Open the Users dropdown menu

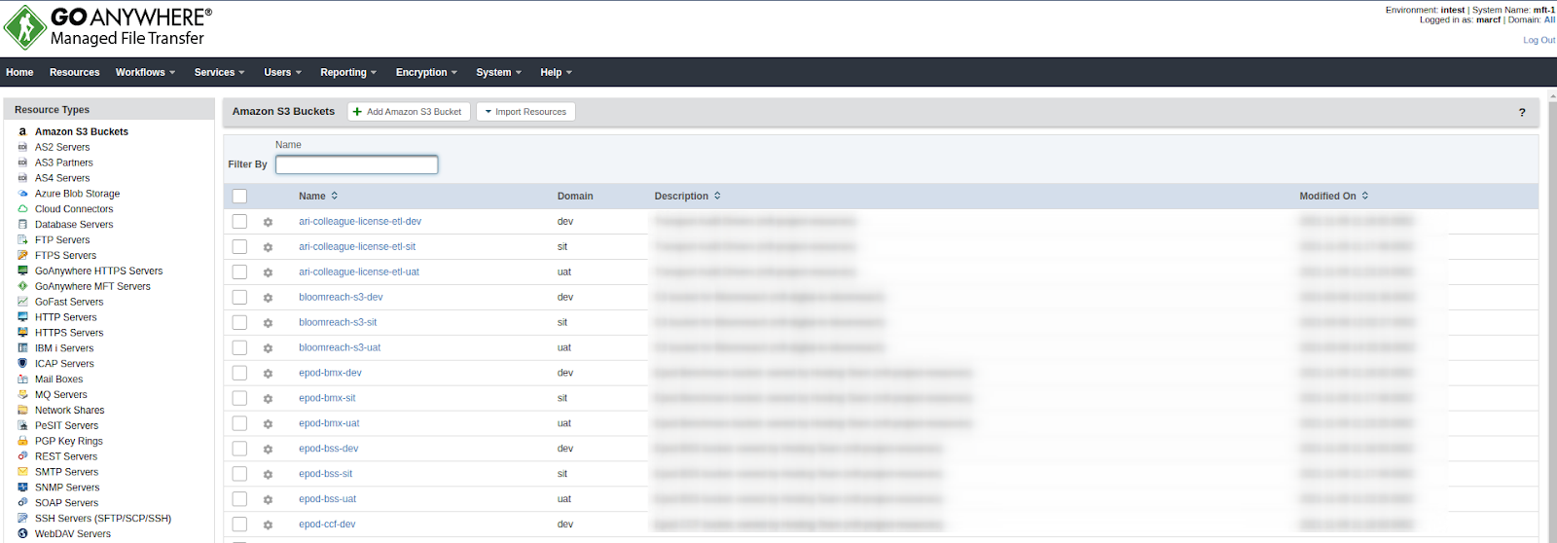point(282,72)
